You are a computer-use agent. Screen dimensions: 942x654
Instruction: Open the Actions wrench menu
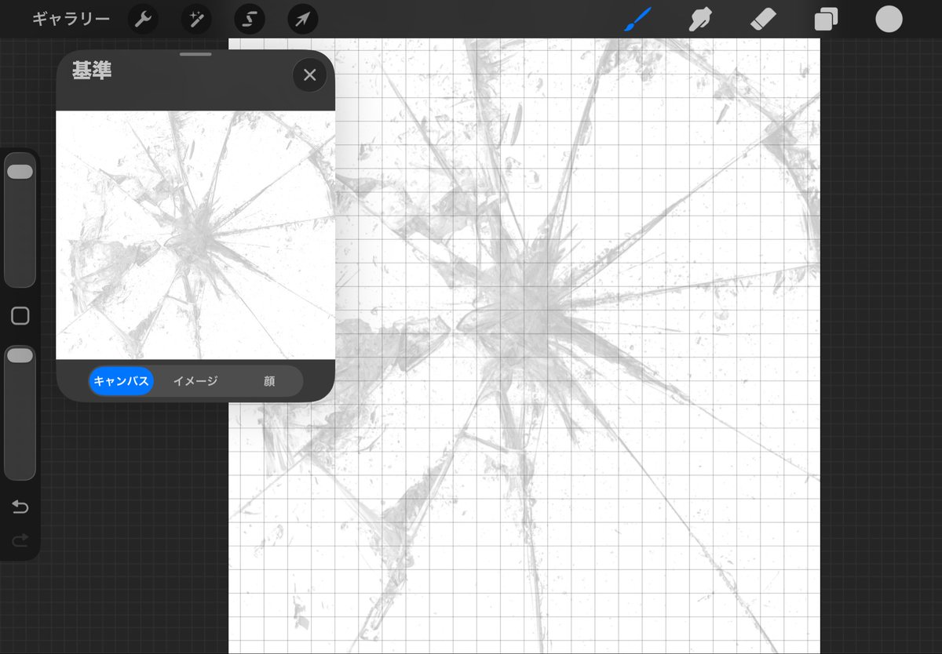click(x=143, y=19)
